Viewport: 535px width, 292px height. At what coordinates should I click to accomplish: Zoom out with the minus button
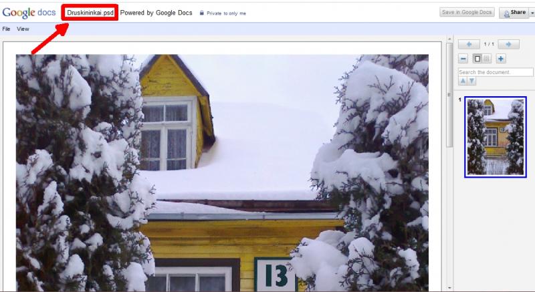pos(463,59)
